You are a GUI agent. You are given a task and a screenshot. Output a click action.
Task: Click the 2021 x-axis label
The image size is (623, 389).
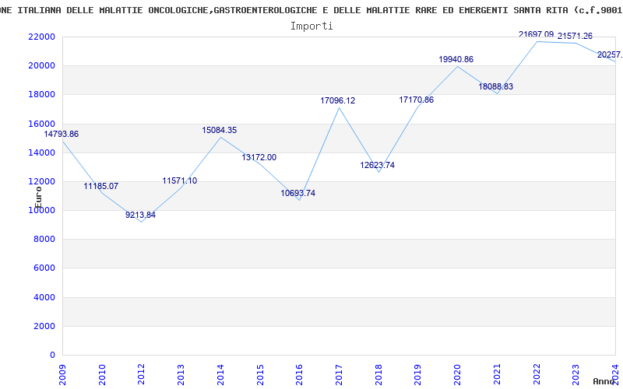497,375
